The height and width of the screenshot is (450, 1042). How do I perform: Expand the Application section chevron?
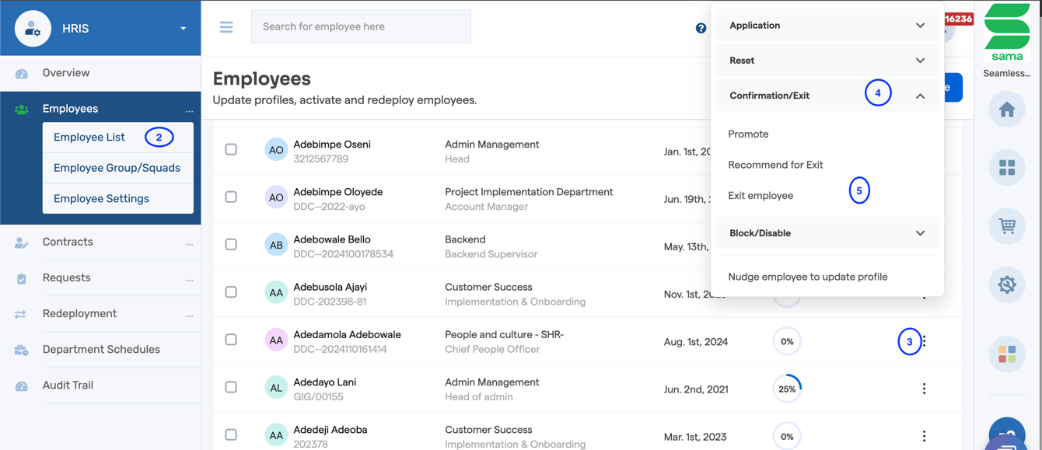pos(920,26)
